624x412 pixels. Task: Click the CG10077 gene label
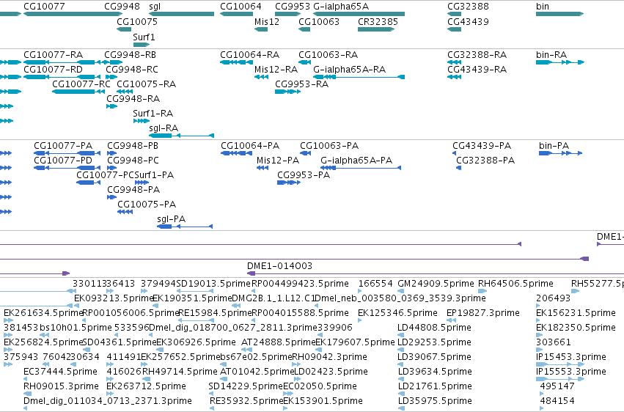pyautogui.click(x=44, y=7)
